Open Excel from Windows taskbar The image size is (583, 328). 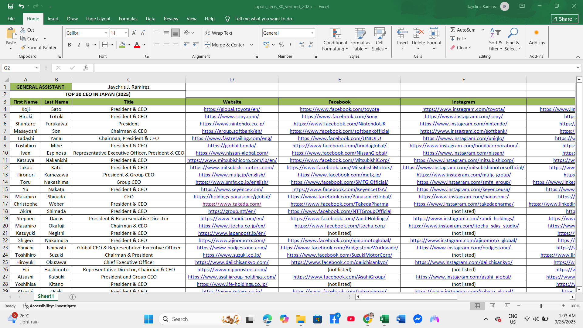pos(384,319)
